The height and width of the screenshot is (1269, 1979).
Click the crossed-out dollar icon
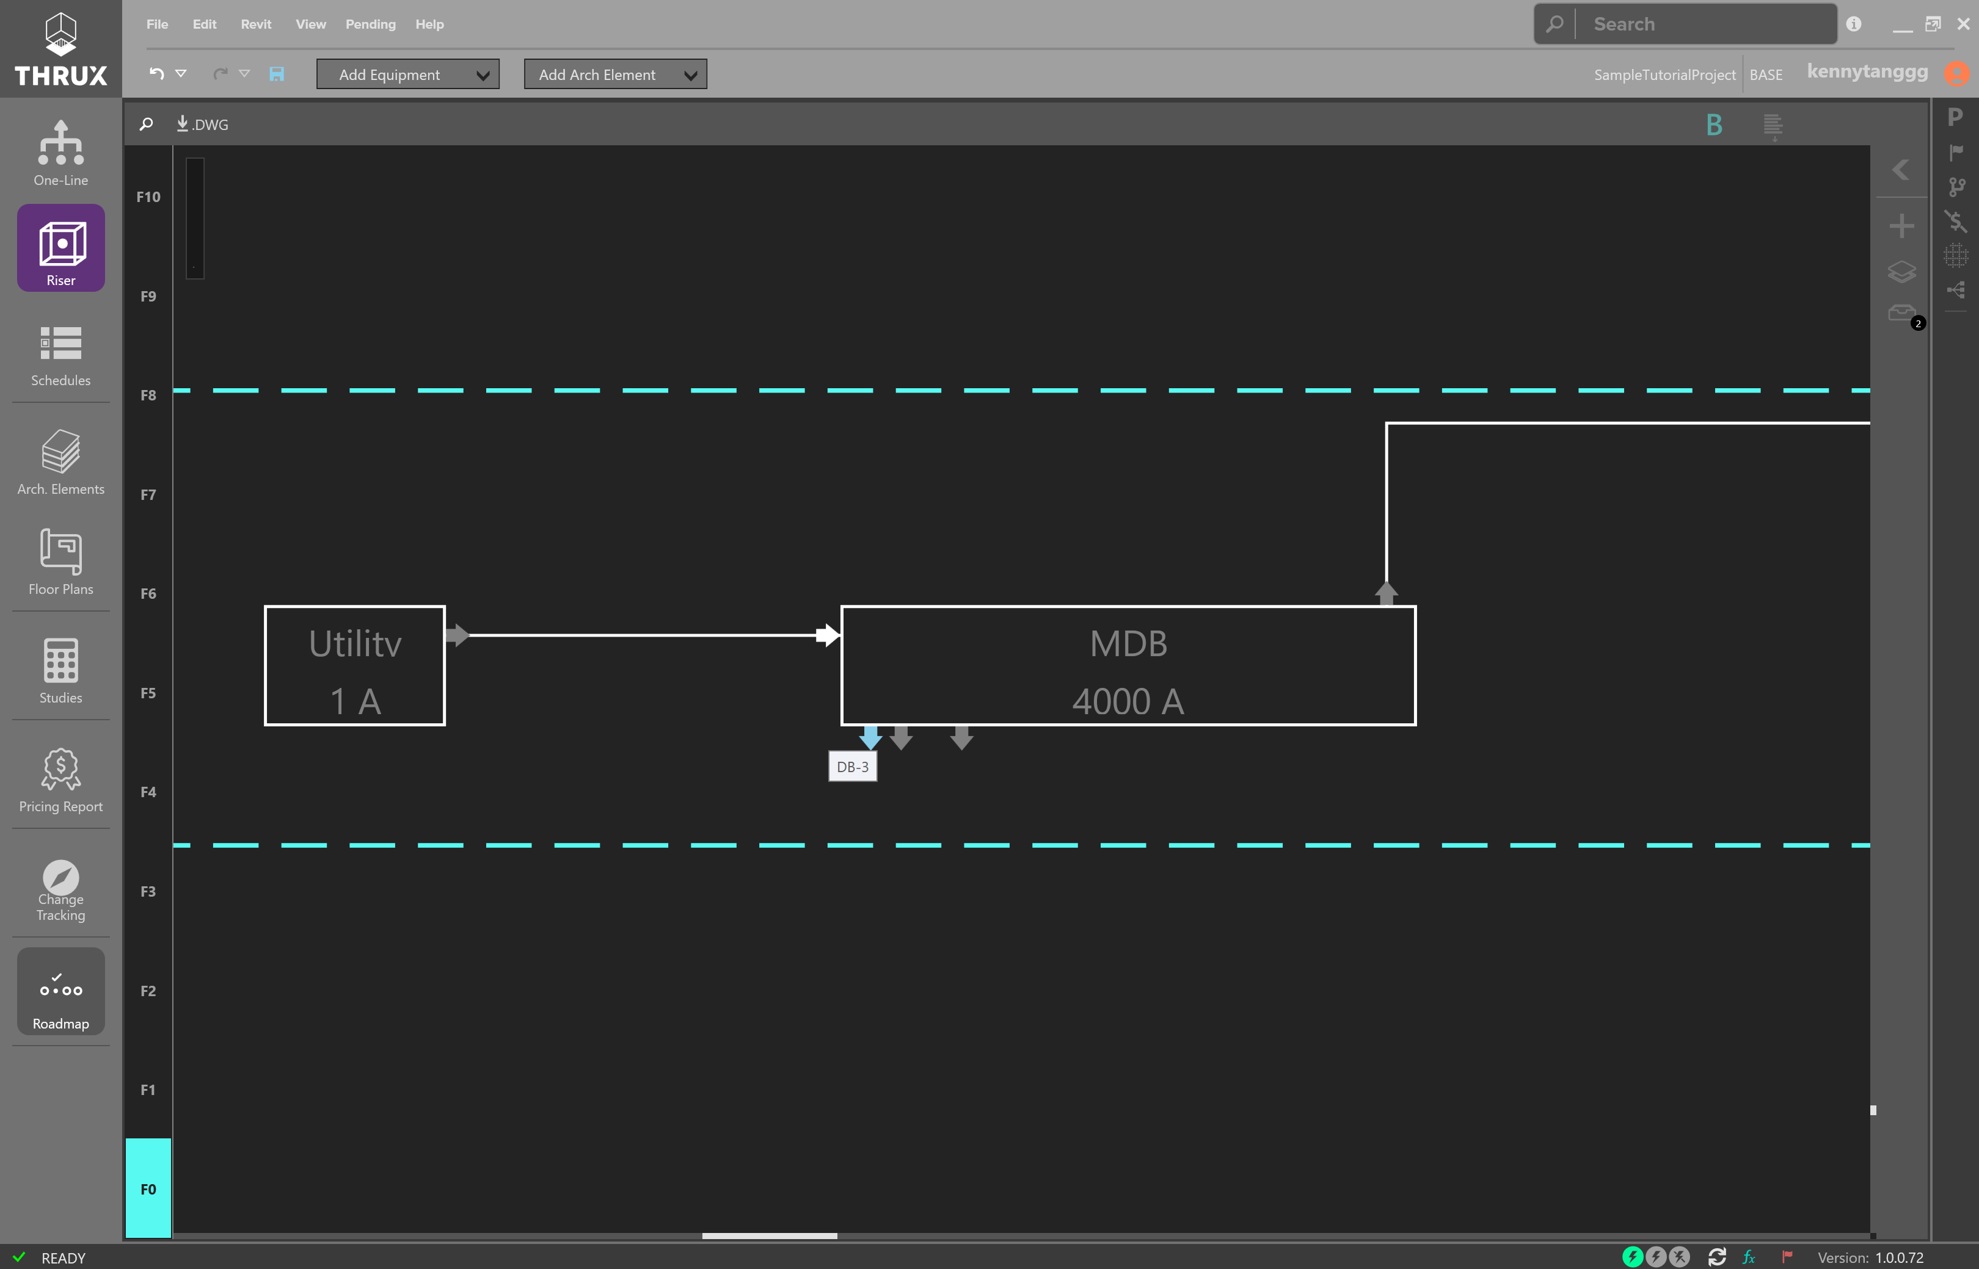[x=1956, y=222]
